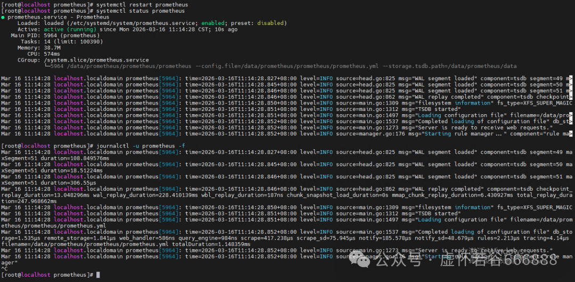Click the '--storage.tsdb.path=/data/prometheus/data' argument
Viewport: 575px width, 282px height.
pos(449,66)
